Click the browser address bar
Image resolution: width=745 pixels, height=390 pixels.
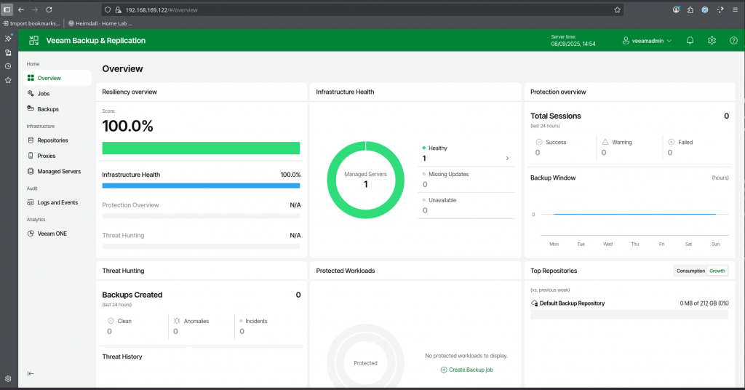point(361,9)
